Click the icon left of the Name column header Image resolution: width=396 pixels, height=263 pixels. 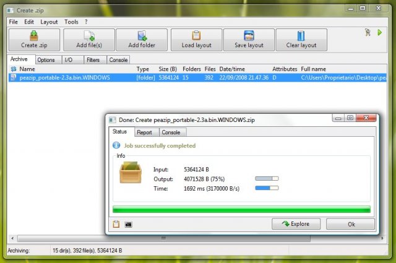pos(14,69)
